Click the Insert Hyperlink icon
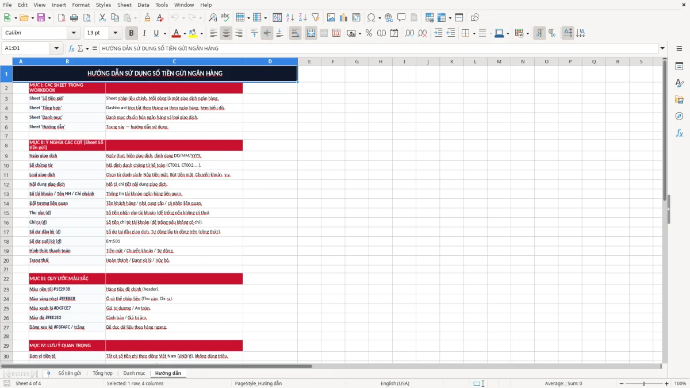690x388 pixels. [x=389, y=18]
